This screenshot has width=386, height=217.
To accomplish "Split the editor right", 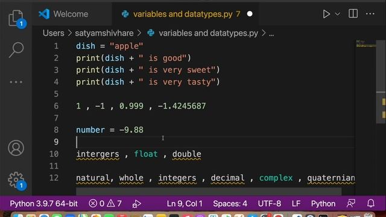I will [353, 14].
